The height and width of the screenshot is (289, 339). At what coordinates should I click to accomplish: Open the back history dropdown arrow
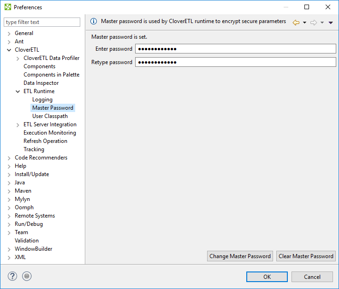click(304, 23)
